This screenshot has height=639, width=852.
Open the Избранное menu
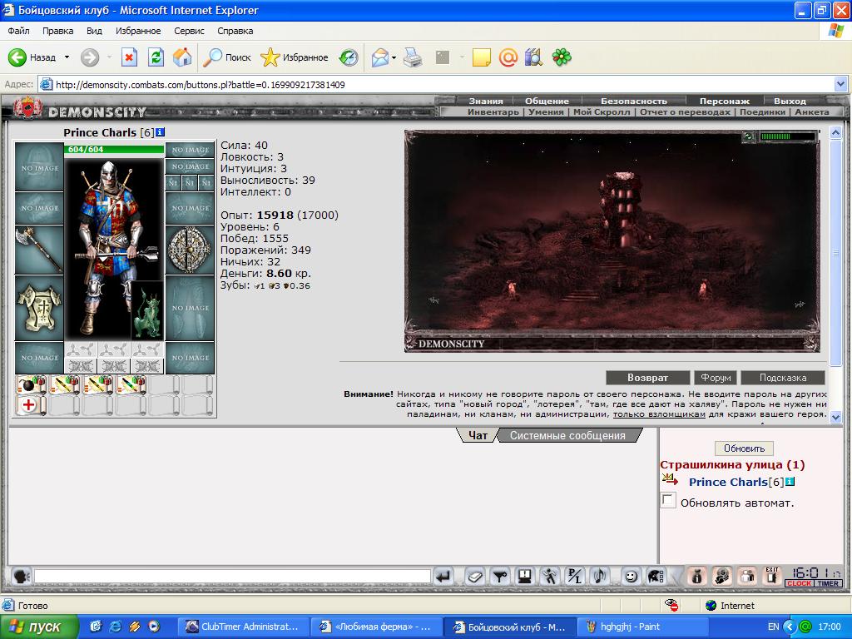[138, 31]
